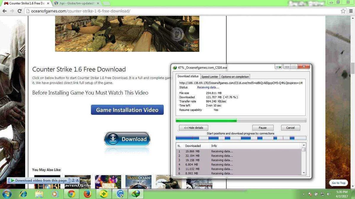Click the address bar URL field
The image size is (355, 199).
click(185, 11)
